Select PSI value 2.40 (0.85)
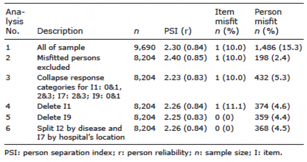Screen dimensions: 307x162 coord(186,58)
